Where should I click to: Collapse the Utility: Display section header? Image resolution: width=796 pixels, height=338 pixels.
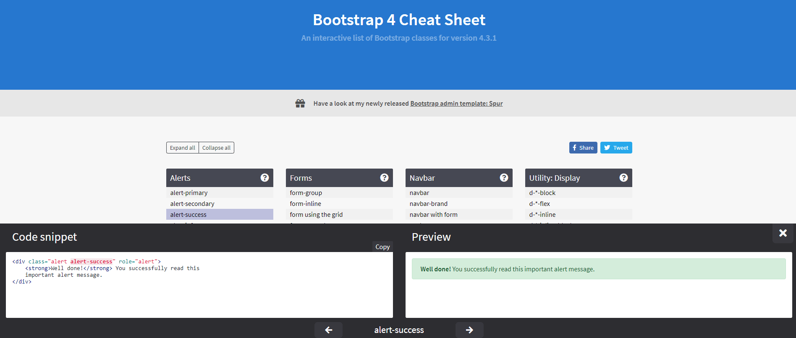(579, 178)
